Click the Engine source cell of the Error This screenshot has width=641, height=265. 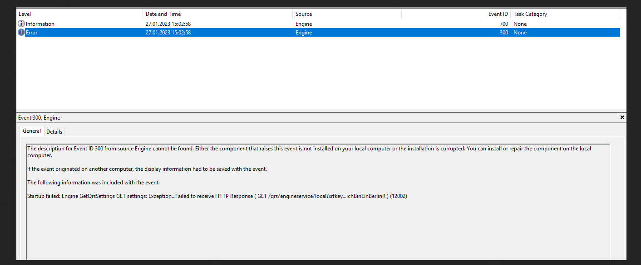tap(303, 32)
